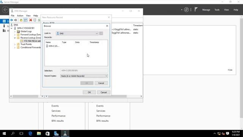Image resolution: width=243 pixels, height=137 pixels.
Task: Open volume icon in system tray
Action: pyautogui.click(x=223, y=134)
